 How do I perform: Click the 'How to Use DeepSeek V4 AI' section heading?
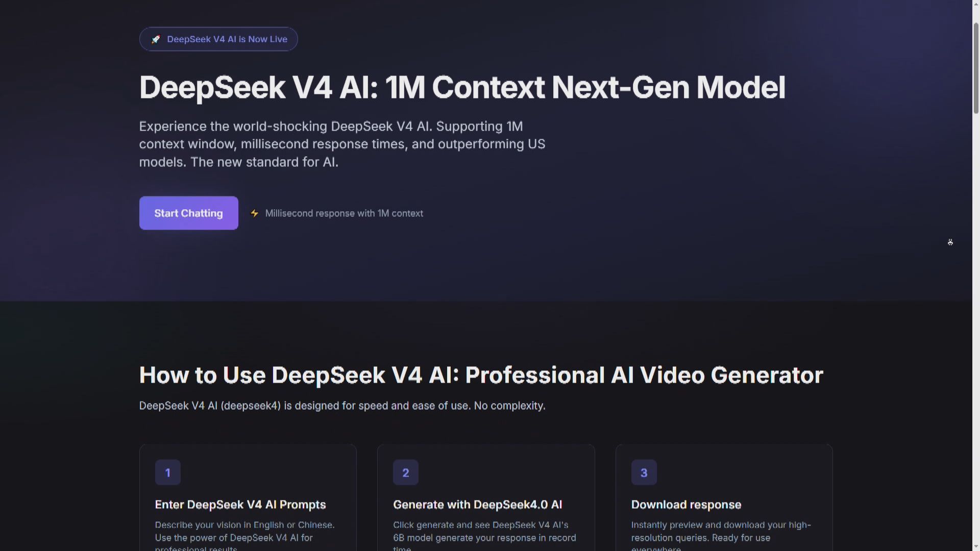coord(481,375)
